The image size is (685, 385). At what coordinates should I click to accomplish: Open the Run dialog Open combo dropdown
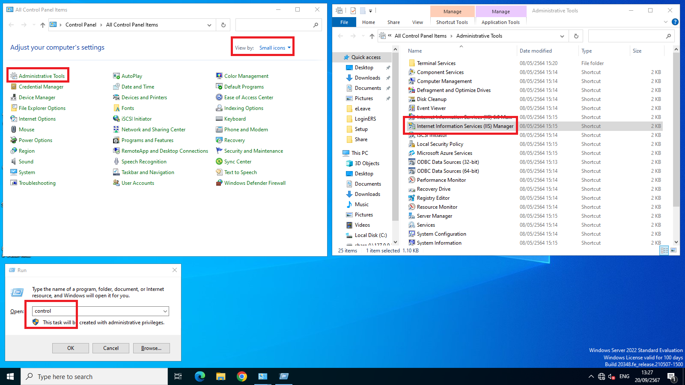click(165, 311)
